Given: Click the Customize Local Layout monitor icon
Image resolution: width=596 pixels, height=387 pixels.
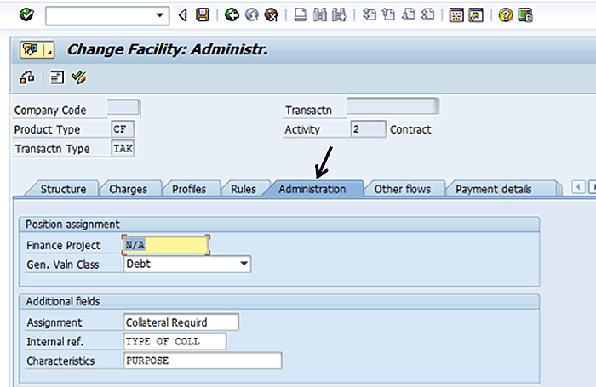Looking at the screenshot, I should point(525,14).
